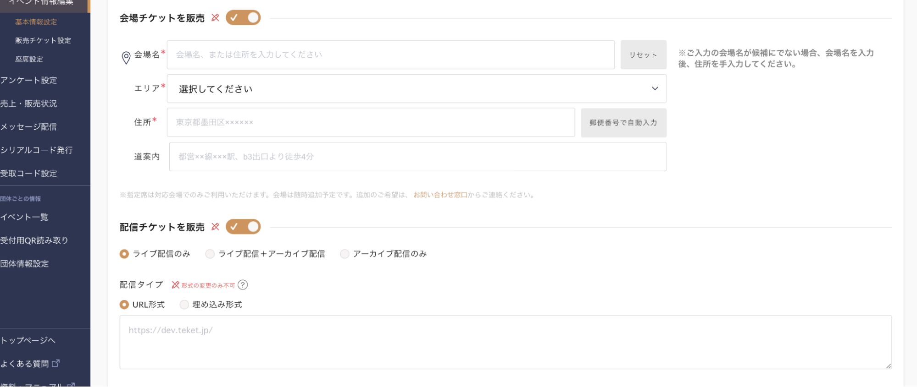Image resolution: width=917 pixels, height=387 pixels.
Task: Open 団体情報設定 menu item
Action: pyautogui.click(x=24, y=264)
